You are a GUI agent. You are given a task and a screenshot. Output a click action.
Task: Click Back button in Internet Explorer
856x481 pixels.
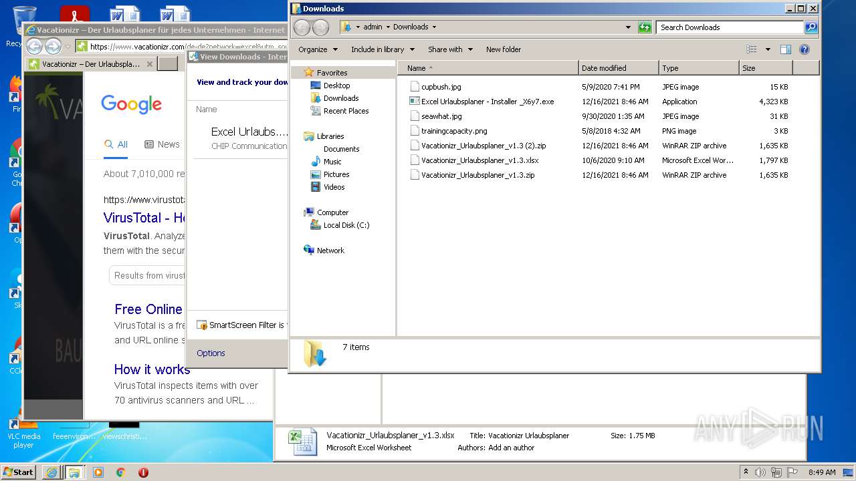click(x=34, y=46)
